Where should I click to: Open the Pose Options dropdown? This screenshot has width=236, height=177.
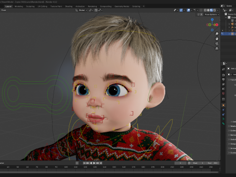(212, 14)
